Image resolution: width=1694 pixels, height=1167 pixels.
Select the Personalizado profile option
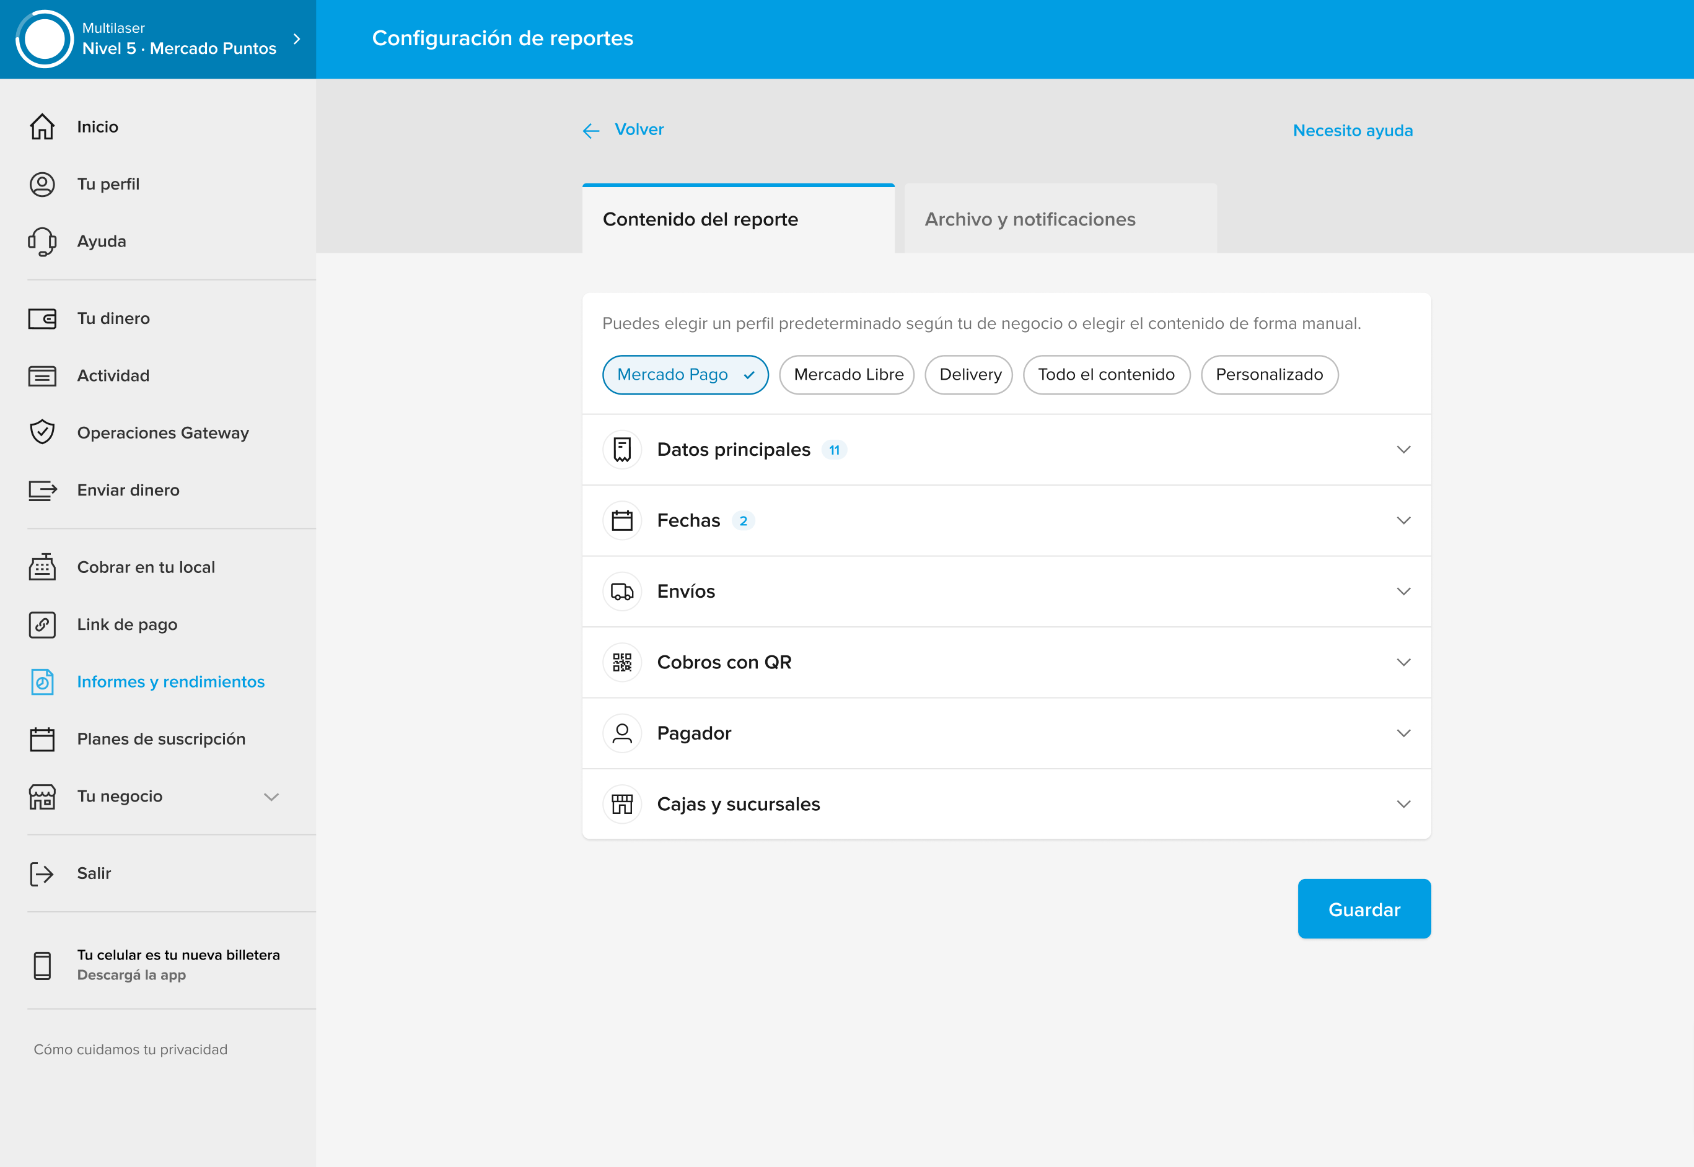tap(1268, 374)
